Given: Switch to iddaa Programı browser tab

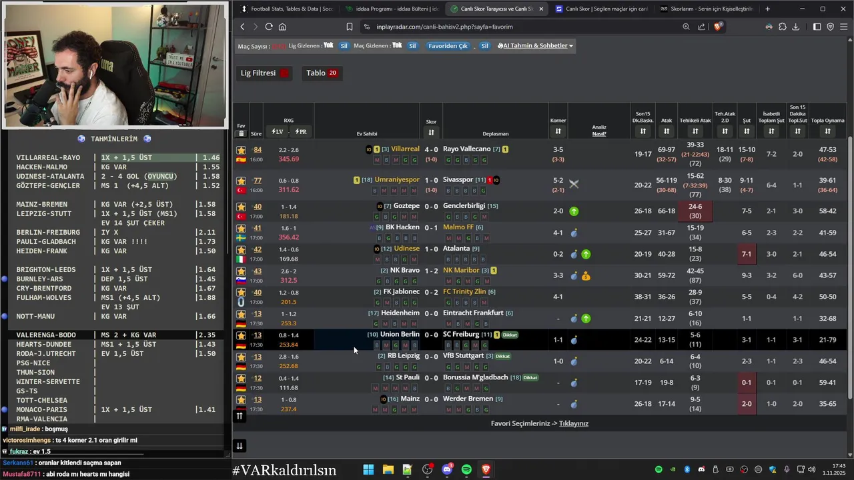Looking at the screenshot, I should (392, 9).
